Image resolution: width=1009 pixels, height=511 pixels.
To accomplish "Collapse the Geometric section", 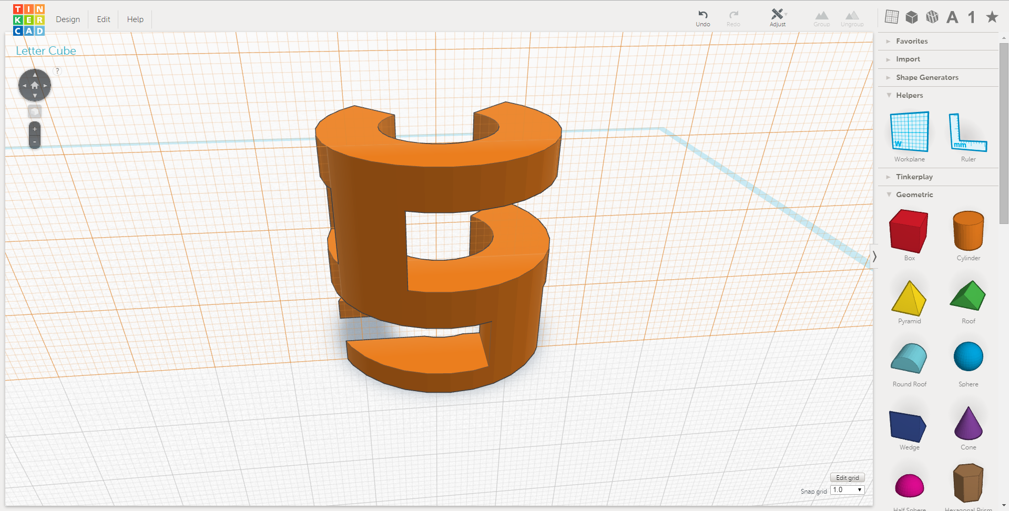I will (x=915, y=195).
